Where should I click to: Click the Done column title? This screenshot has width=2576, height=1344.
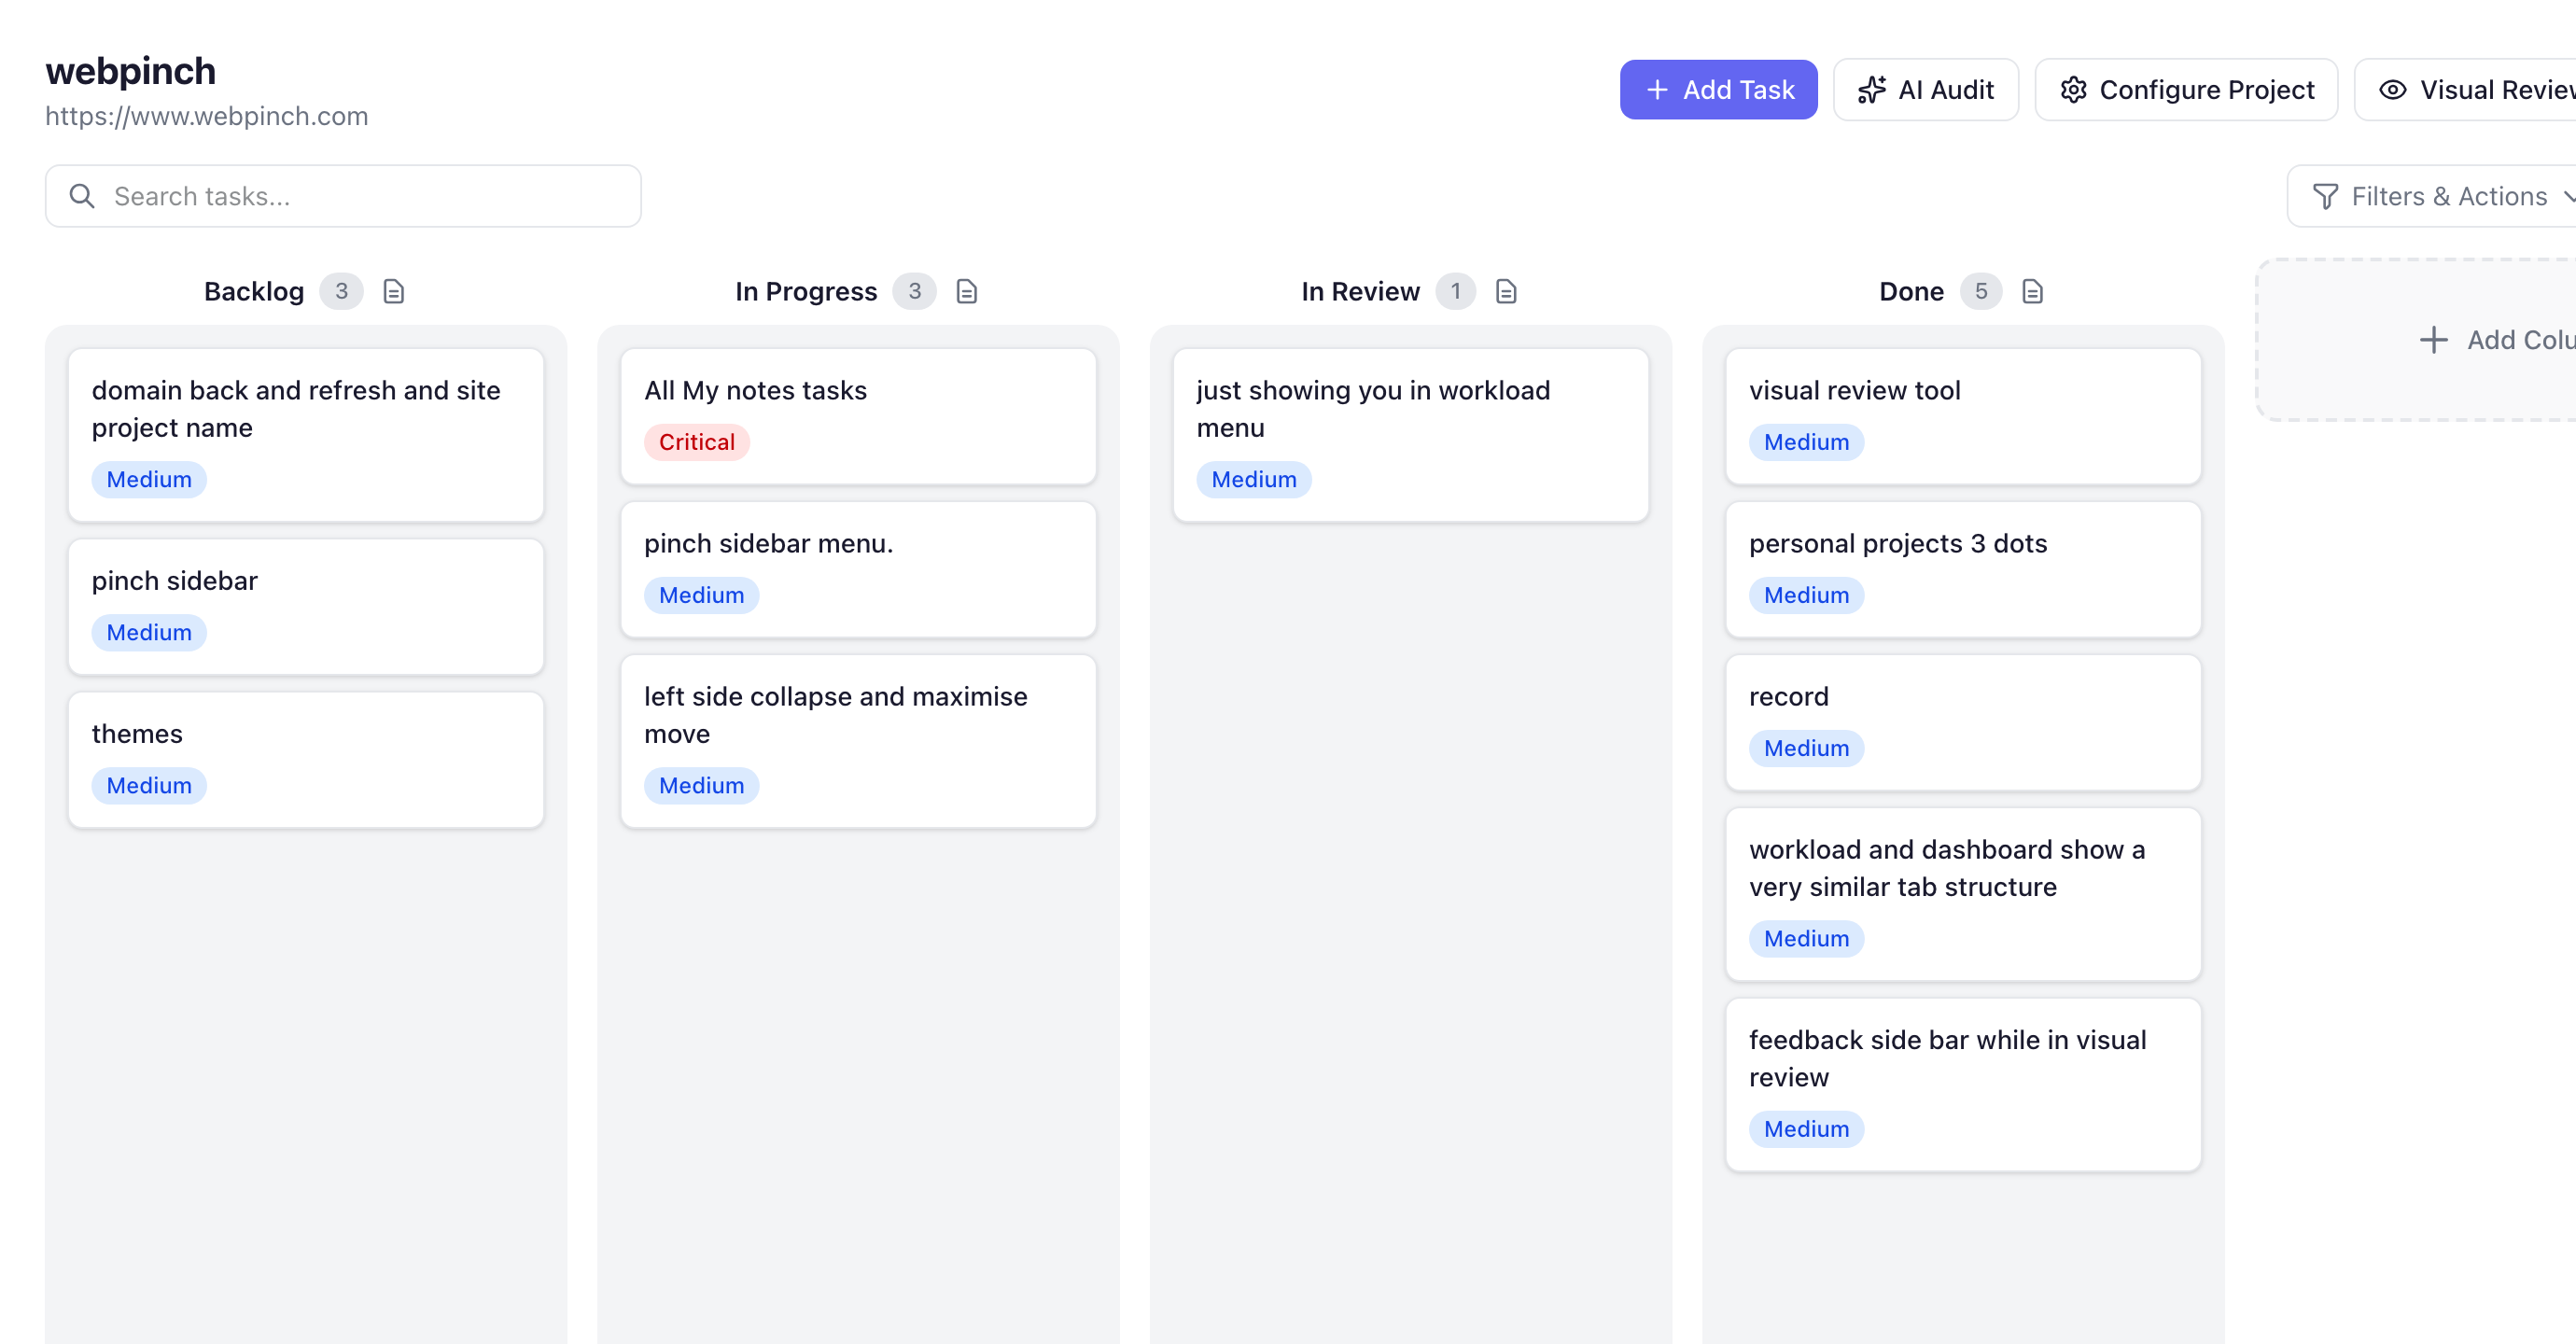coord(1911,291)
